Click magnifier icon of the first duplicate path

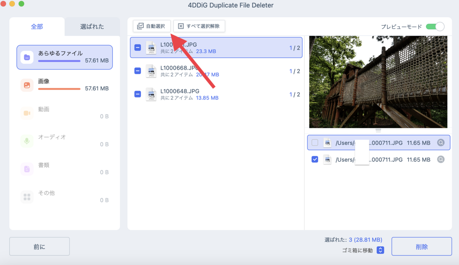click(441, 142)
